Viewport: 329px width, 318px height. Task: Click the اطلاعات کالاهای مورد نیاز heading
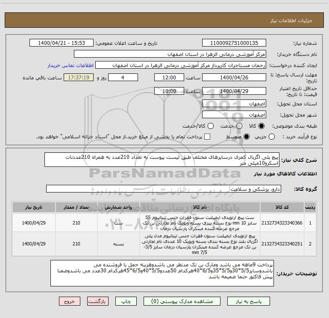tap(285, 174)
